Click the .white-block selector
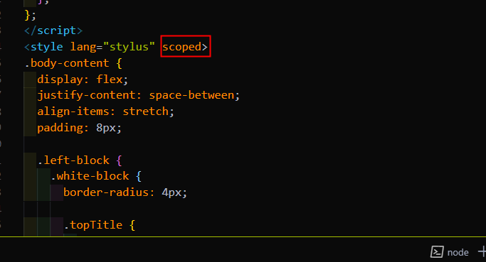The width and height of the screenshot is (486, 262). (90, 176)
